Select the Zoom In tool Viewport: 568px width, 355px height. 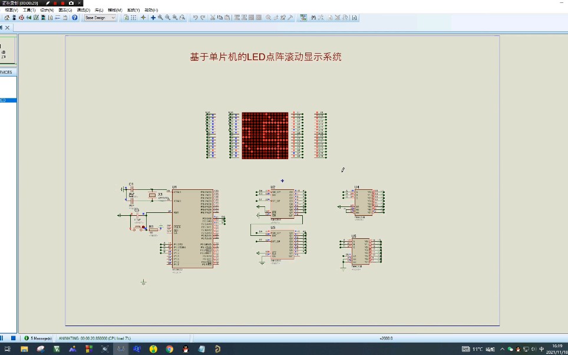click(161, 18)
